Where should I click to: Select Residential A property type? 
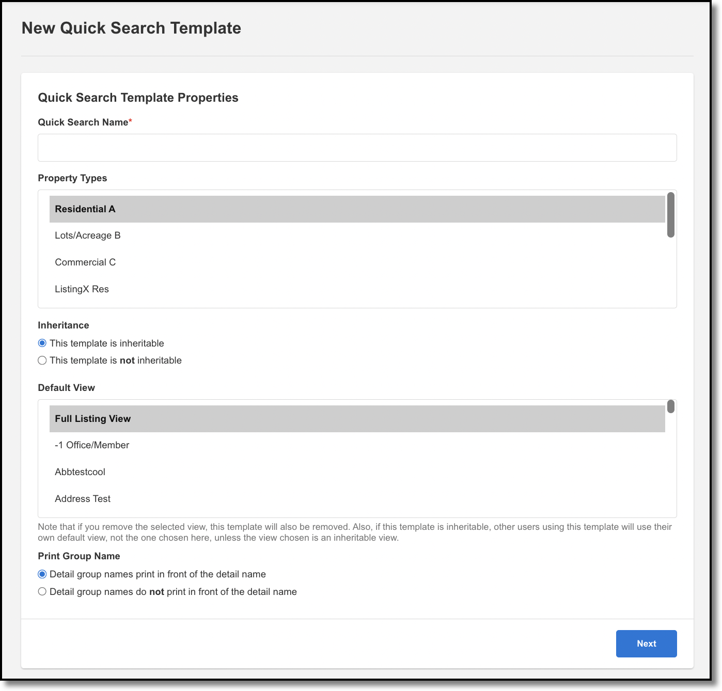pos(357,209)
